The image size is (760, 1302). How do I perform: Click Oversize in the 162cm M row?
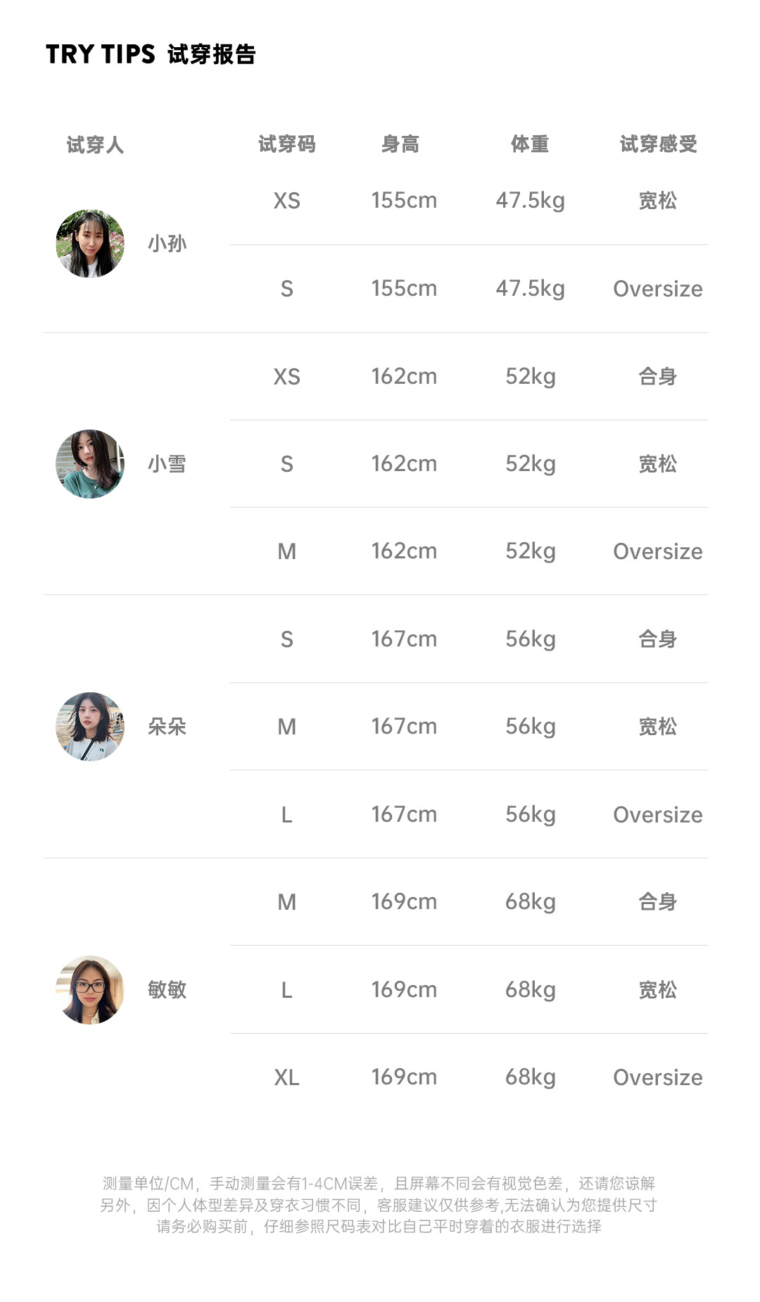(x=657, y=551)
